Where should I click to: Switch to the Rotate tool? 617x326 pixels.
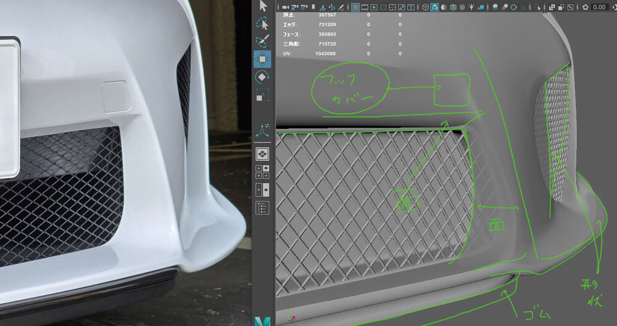pos(262,77)
